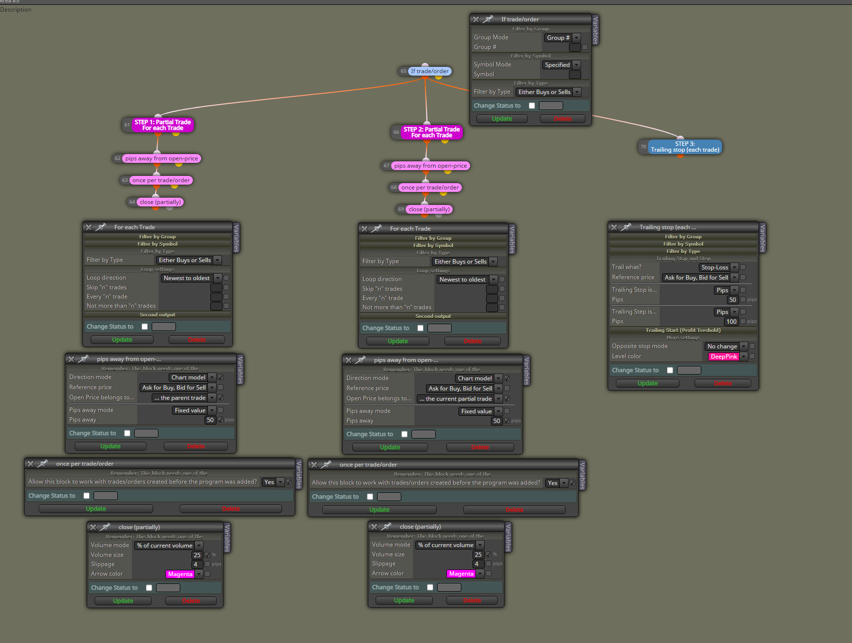Tick Change Status to checkbox in Trailing stop panel
This screenshot has height=643, width=852.
(670, 370)
